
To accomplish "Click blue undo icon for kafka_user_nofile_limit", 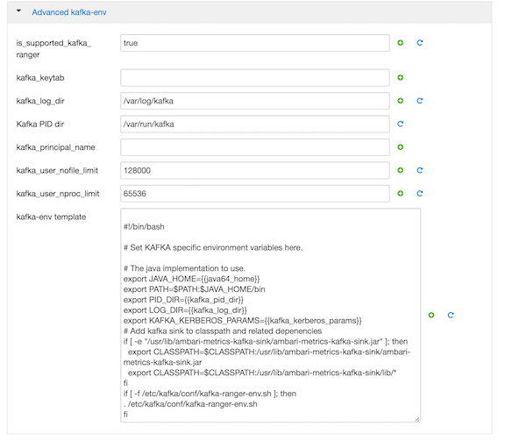I will coord(420,170).
